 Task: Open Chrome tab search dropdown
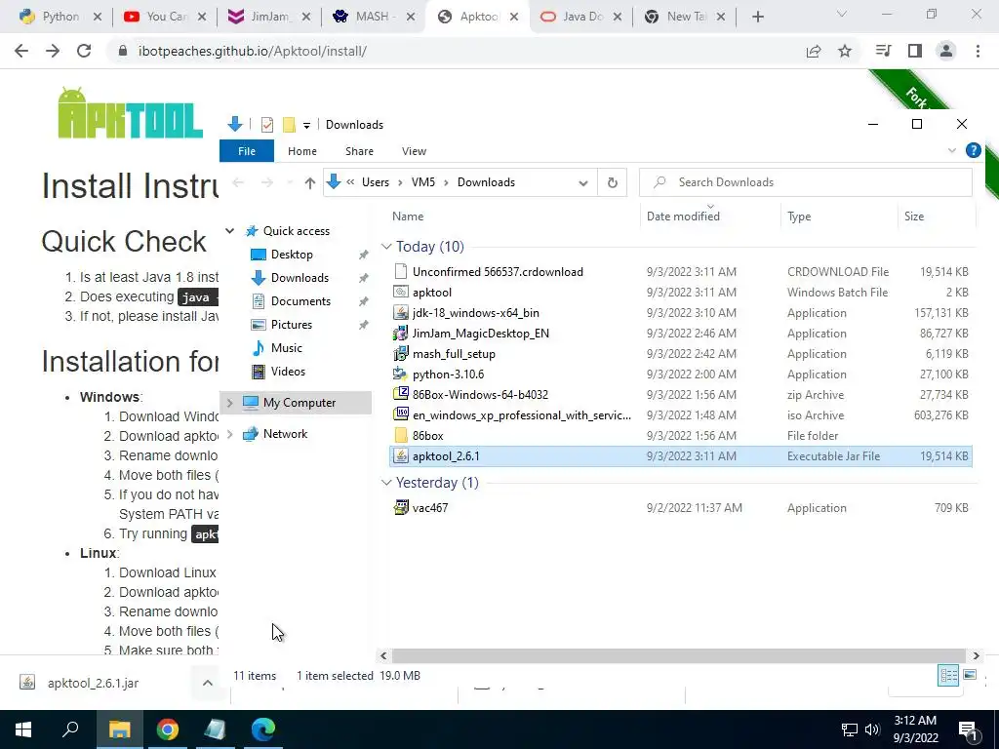point(842,14)
